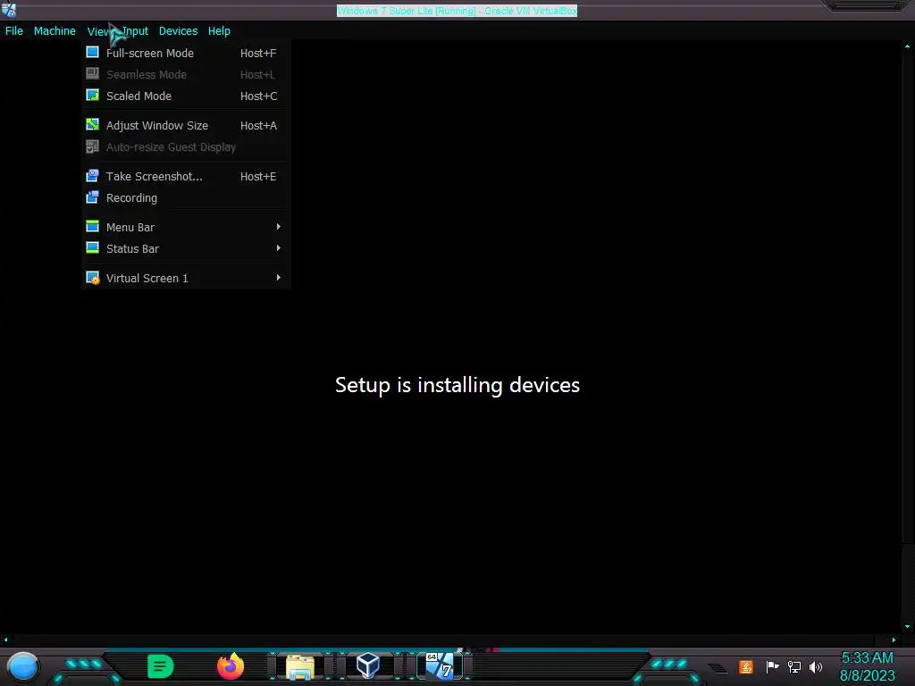This screenshot has height=686, width=915.
Task: Open Action Center flag tray icon
Action: 772,666
